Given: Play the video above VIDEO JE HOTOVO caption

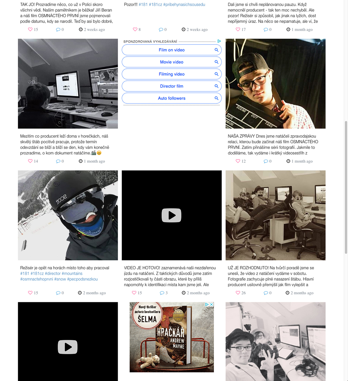Looking at the screenshot, I should pos(171,215).
